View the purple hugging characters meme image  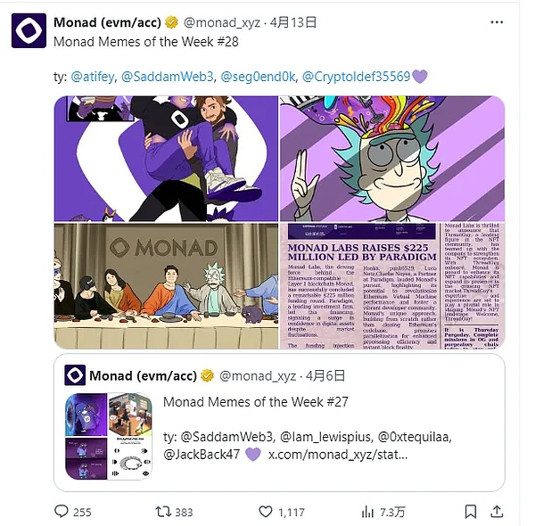[x=166, y=158]
